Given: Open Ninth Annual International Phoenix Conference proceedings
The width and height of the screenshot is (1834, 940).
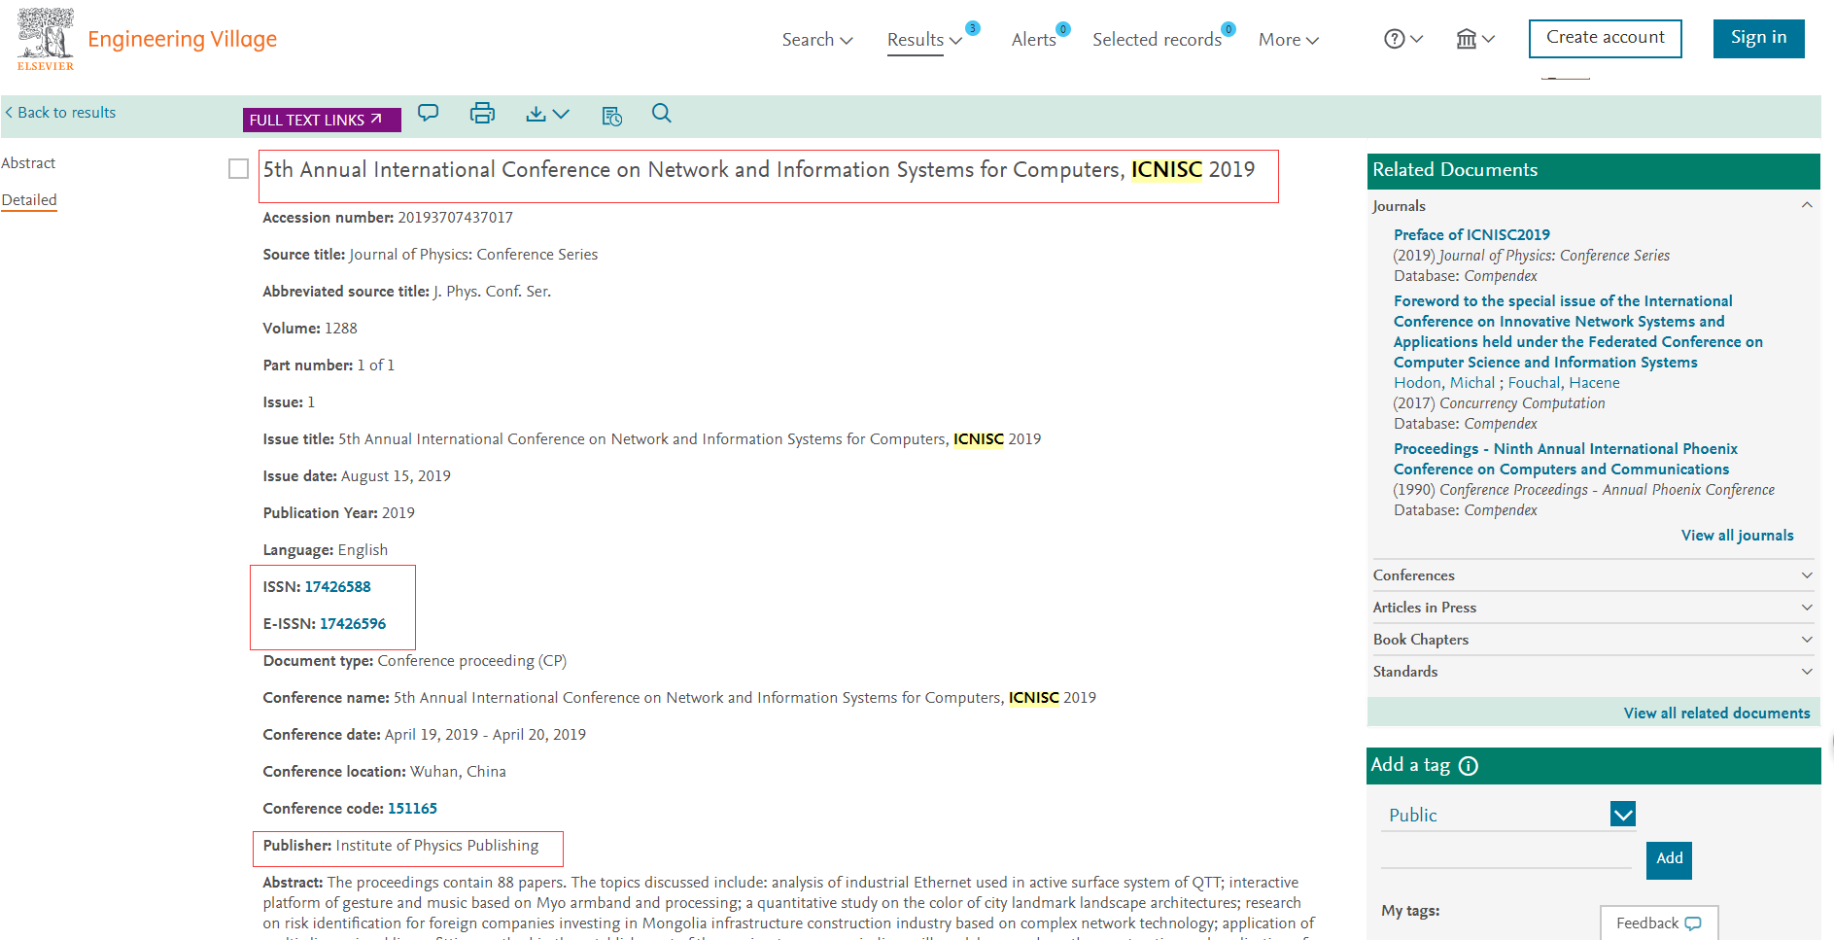Looking at the screenshot, I should click(1565, 459).
